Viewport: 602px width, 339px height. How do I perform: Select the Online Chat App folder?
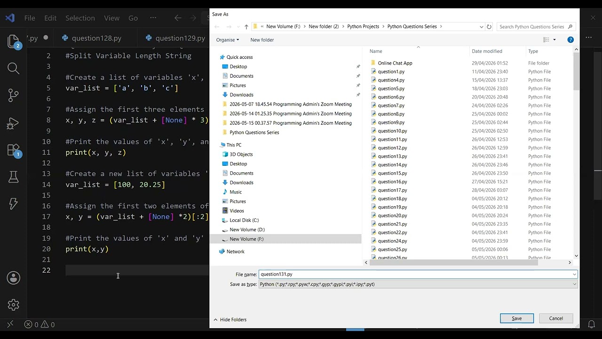[x=395, y=63]
